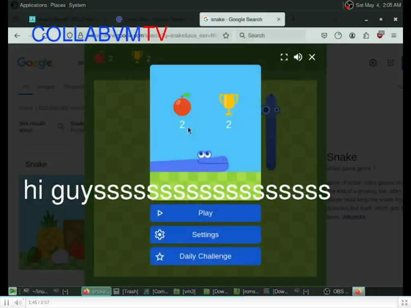Click the site security lock icon
Screen dimensions: 411x308
click(80, 36)
